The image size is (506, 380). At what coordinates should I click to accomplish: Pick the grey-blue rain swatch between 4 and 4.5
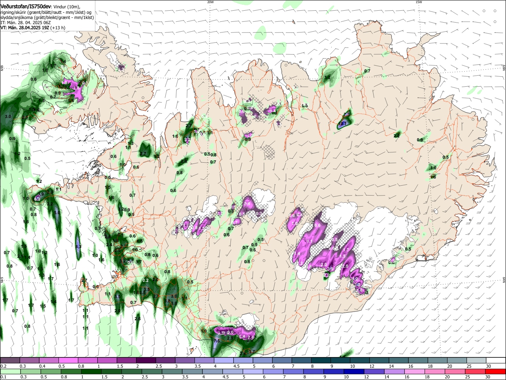click(x=213, y=371)
